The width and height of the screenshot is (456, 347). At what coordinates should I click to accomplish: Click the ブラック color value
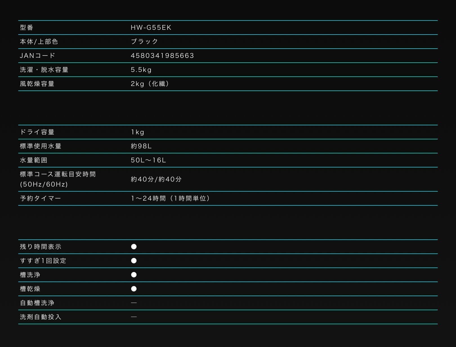click(x=145, y=42)
